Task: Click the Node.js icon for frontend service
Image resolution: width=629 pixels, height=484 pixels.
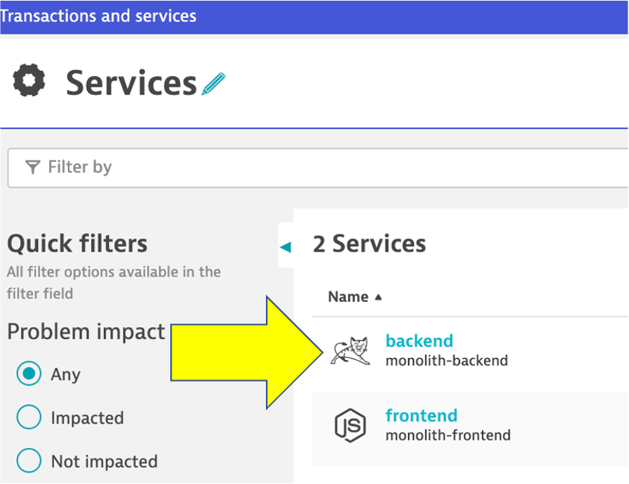Action: click(x=350, y=425)
